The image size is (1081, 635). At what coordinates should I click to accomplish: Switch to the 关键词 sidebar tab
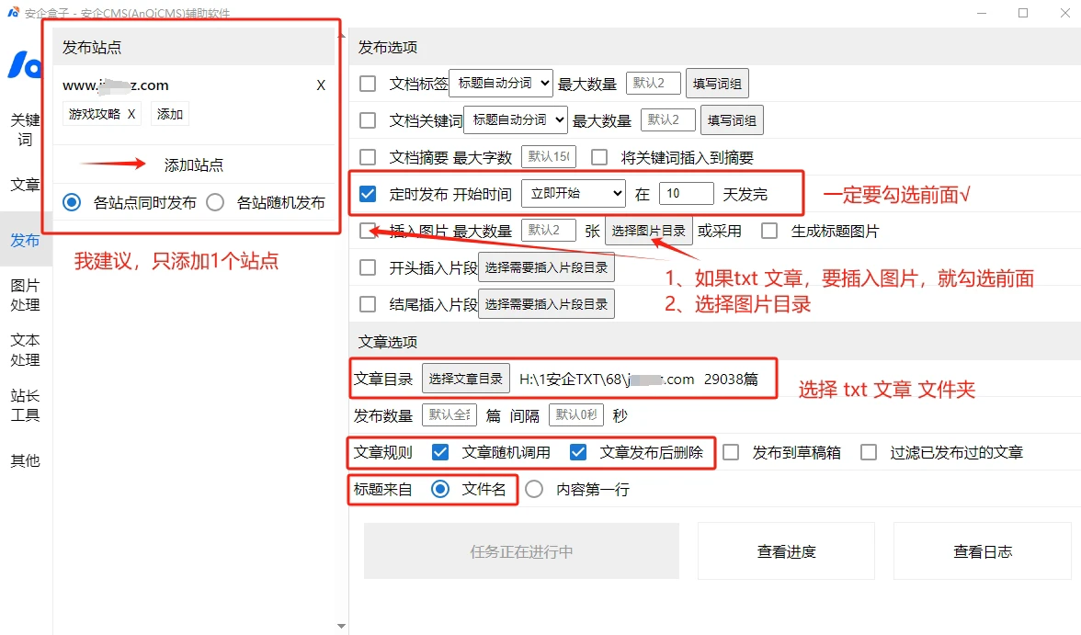pos(26,130)
